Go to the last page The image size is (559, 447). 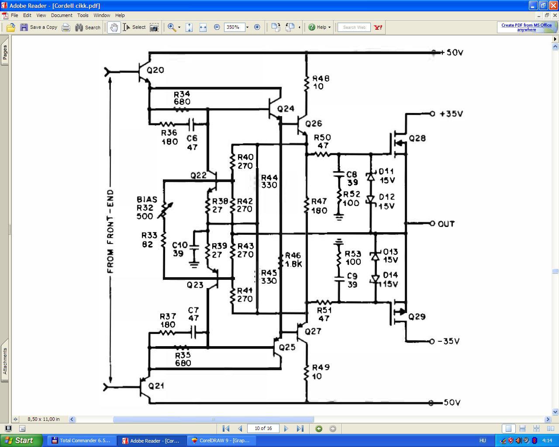click(x=300, y=429)
